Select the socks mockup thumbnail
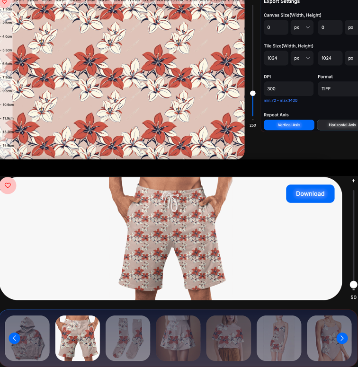The height and width of the screenshot is (367, 358). pos(128,338)
